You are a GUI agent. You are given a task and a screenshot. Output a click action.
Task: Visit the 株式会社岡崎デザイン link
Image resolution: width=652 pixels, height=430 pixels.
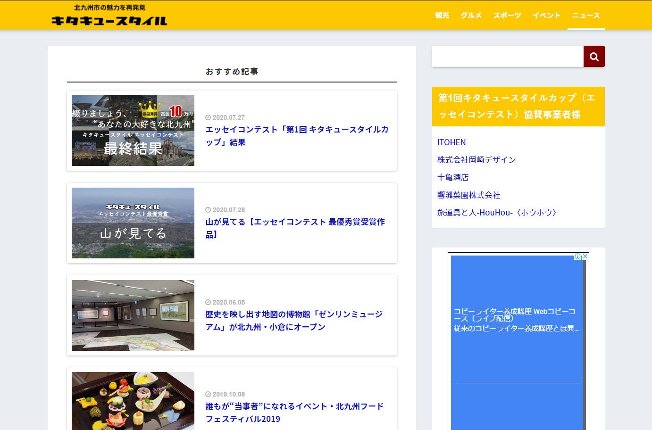click(476, 160)
